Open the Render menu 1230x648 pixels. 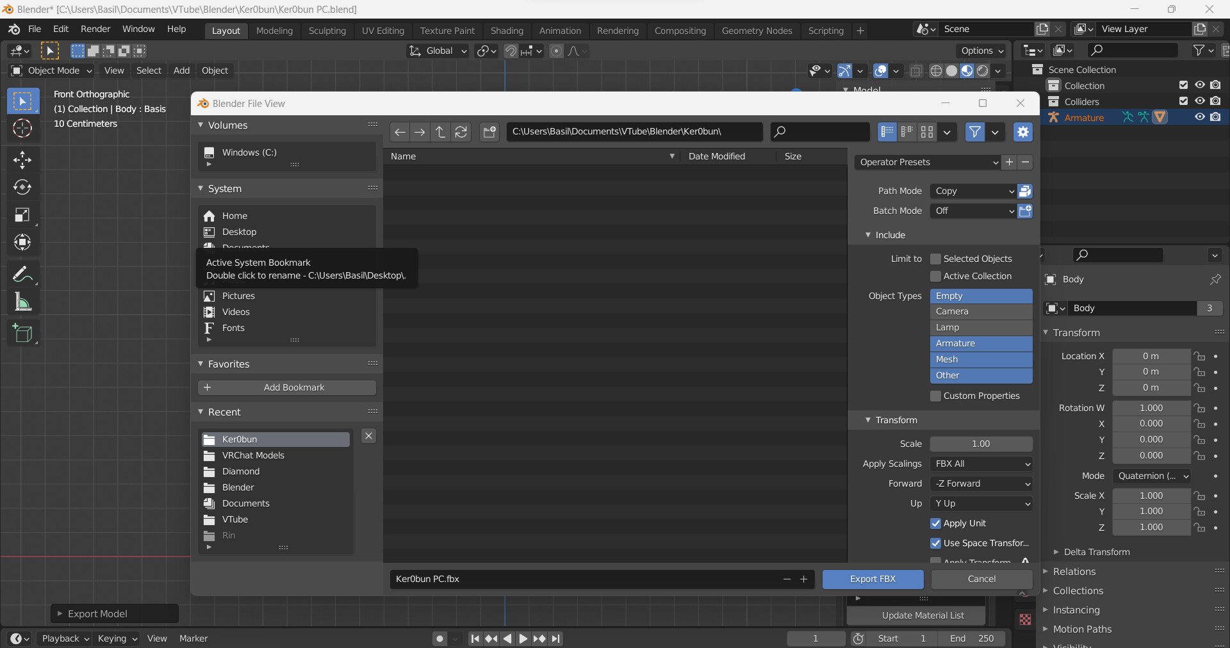(x=95, y=29)
